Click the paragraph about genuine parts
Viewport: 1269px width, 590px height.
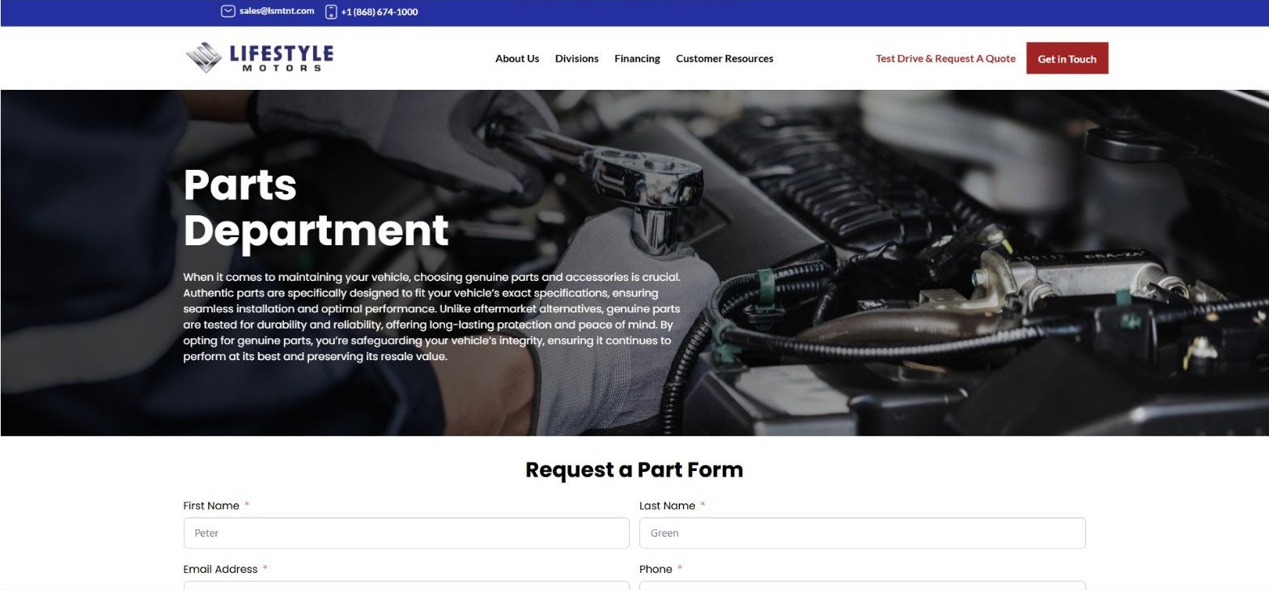click(x=432, y=316)
